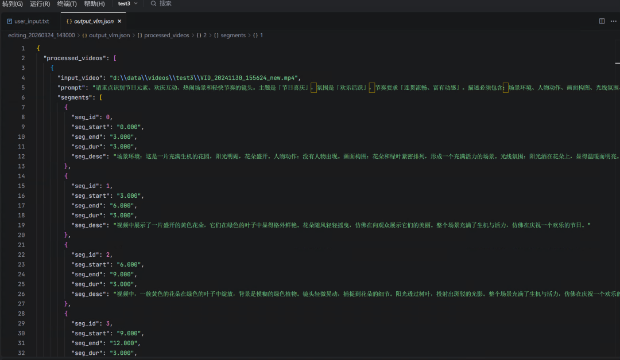The width and height of the screenshot is (620, 360).
Task: Open the More Actions ellipsis menu
Action: click(613, 21)
